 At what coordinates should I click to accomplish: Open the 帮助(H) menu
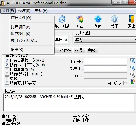pos(41,11)
